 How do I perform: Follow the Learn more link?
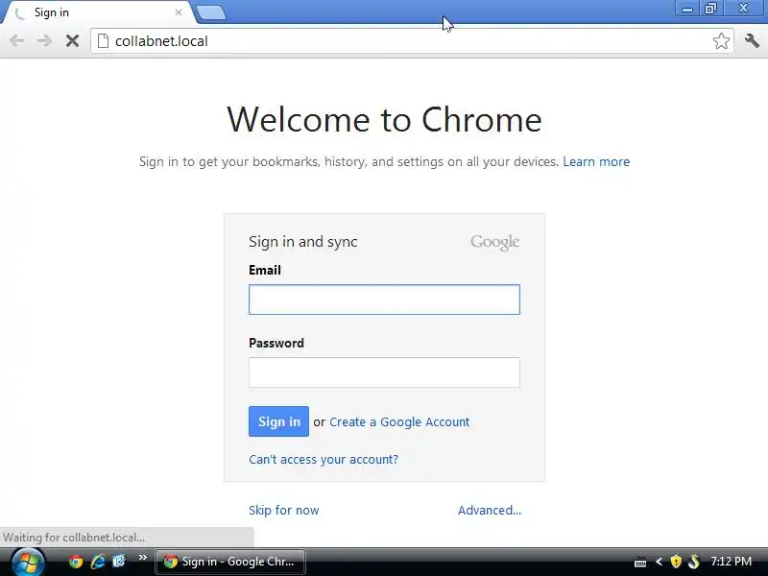click(x=596, y=161)
